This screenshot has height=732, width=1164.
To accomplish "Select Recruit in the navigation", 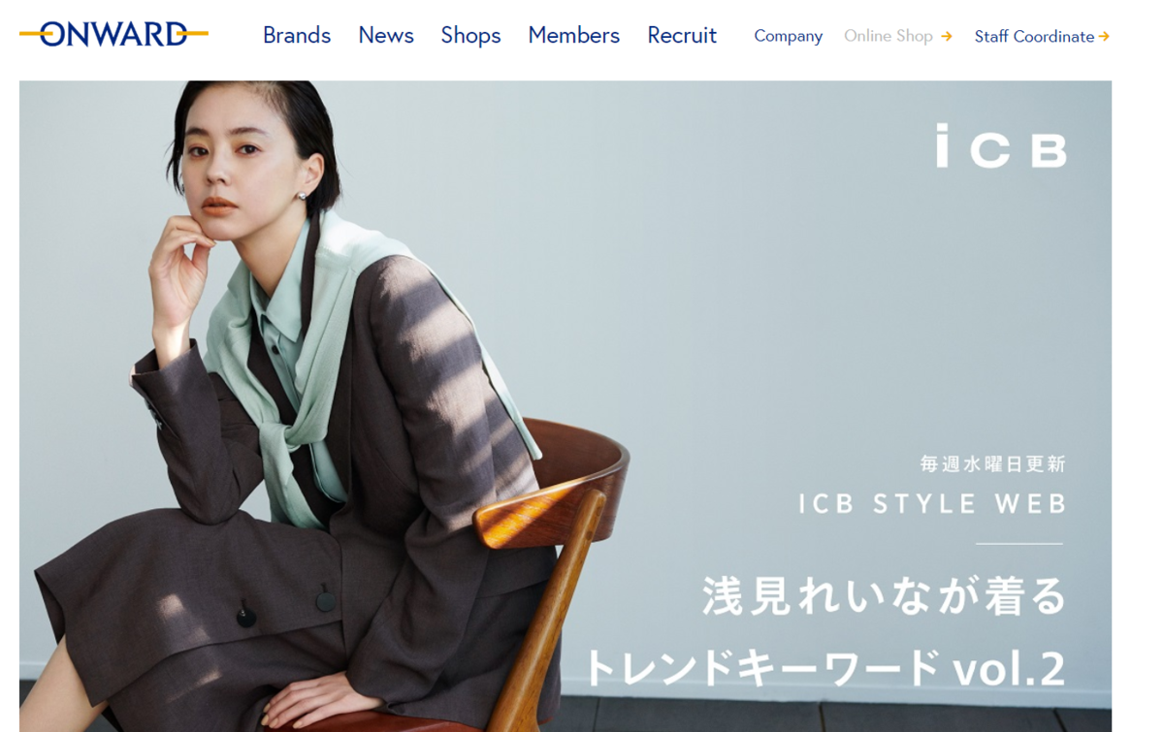I will pyautogui.click(x=682, y=35).
